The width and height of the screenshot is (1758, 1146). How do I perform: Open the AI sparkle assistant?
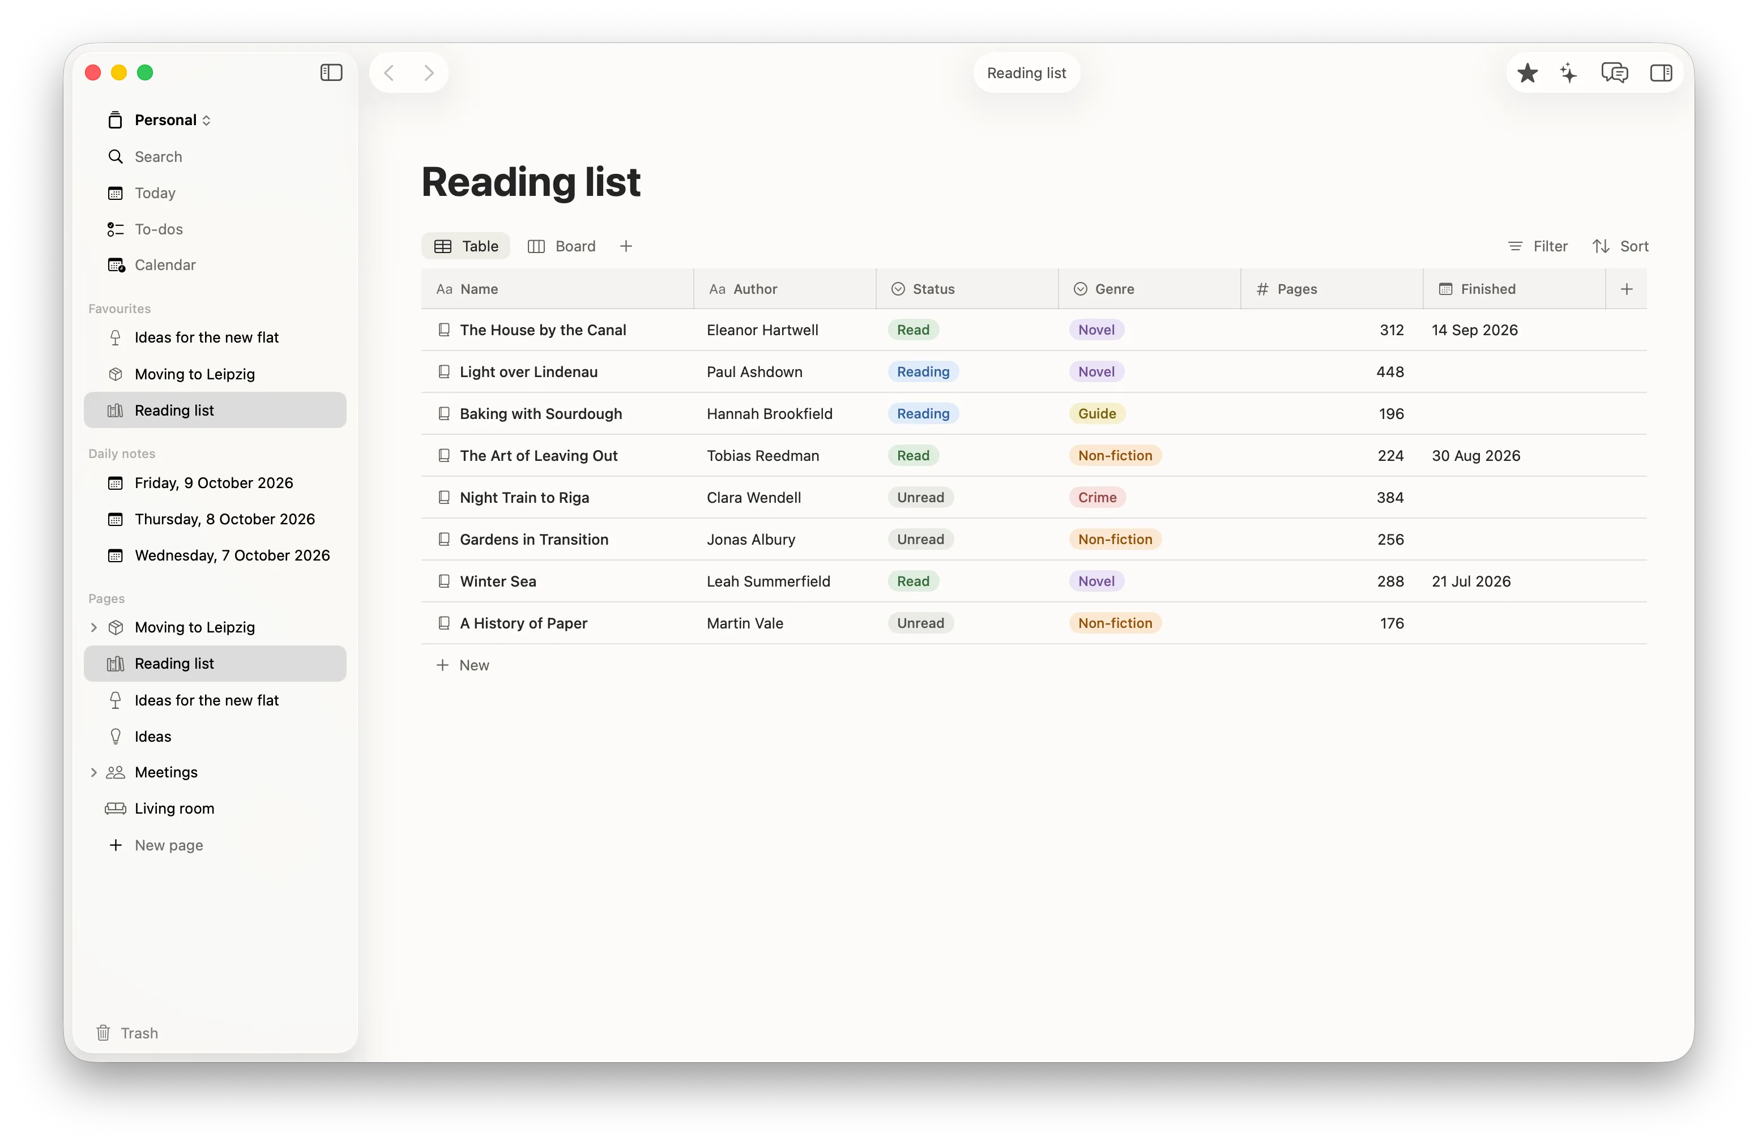click(1569, 72)
